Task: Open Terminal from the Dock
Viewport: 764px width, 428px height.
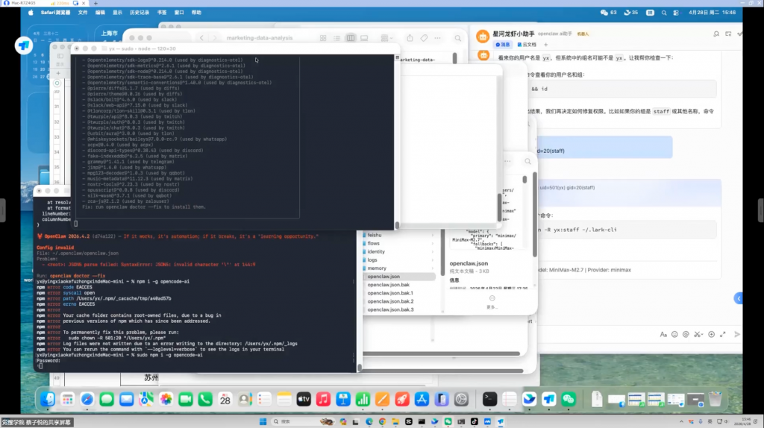Action: (489, 399)
